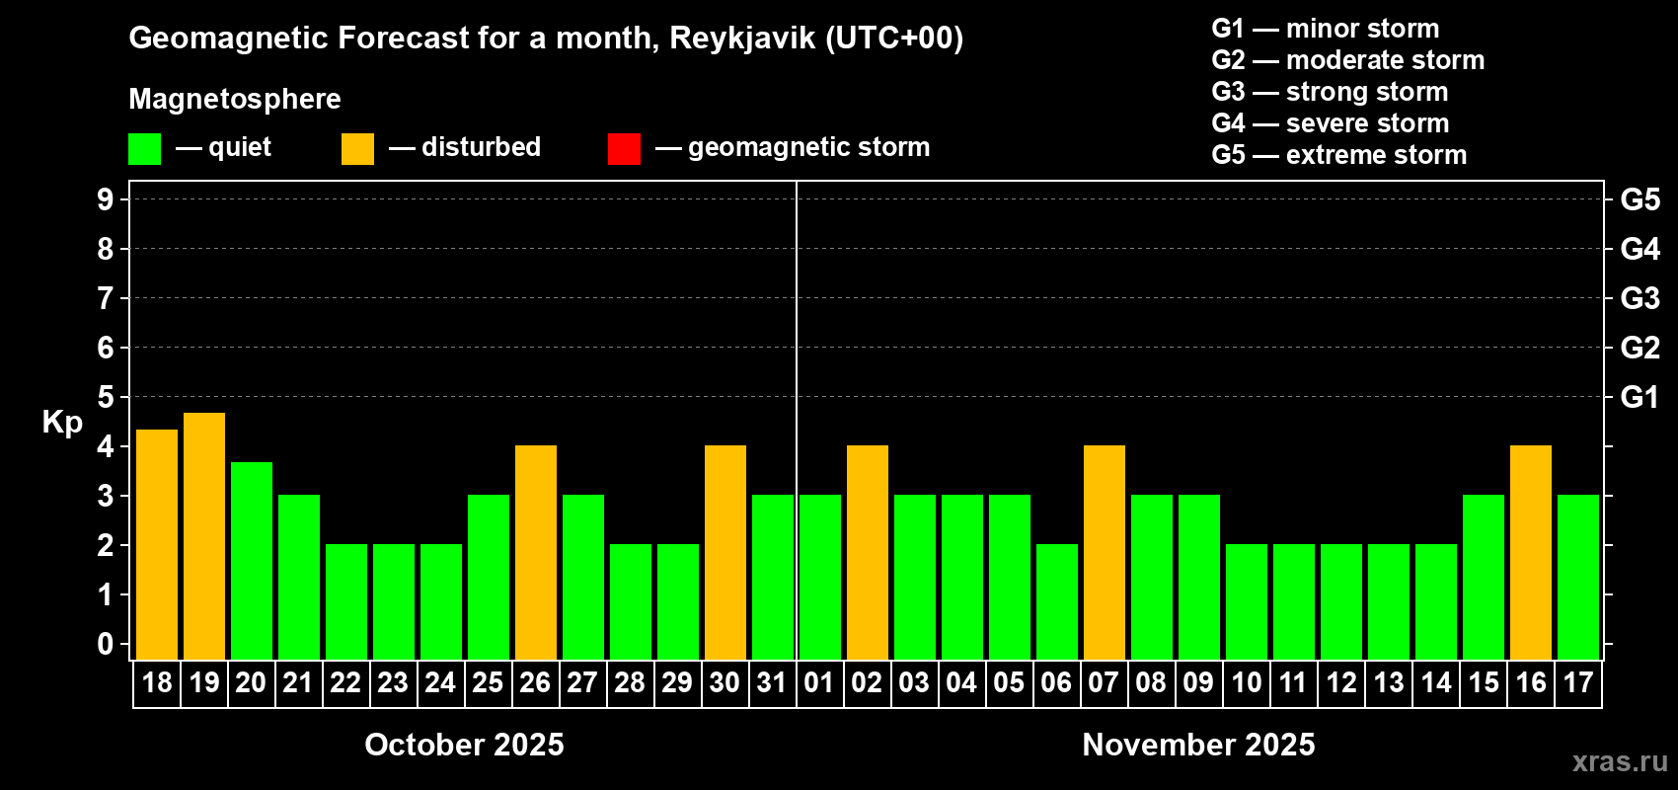Click date label 27 on the axis

(582, 682)
